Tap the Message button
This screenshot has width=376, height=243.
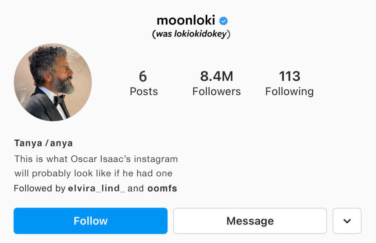tap(250, 221)
